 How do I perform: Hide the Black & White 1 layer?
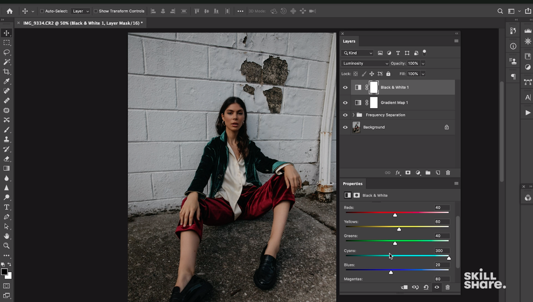coord(345,88)
